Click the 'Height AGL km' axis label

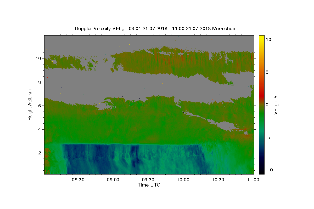click(x=30, y=104)
